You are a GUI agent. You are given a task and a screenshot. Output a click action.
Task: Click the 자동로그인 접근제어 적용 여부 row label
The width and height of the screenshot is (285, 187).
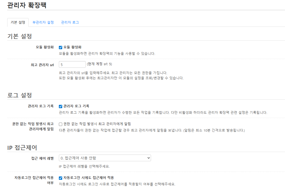pos(34,180)
